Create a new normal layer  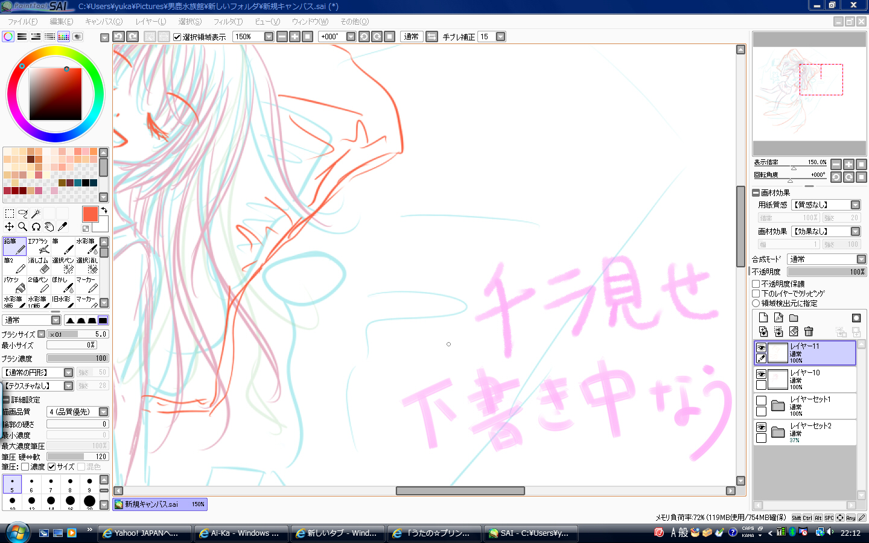coord(763,318)
